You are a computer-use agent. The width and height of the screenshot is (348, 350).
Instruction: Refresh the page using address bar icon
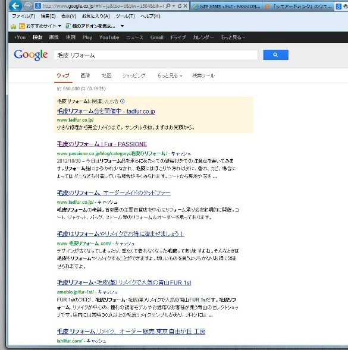point(180,6)
